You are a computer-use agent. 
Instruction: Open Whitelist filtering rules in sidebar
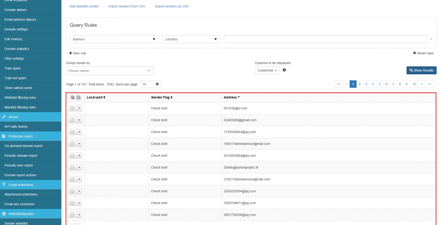[x=31, y=98]
